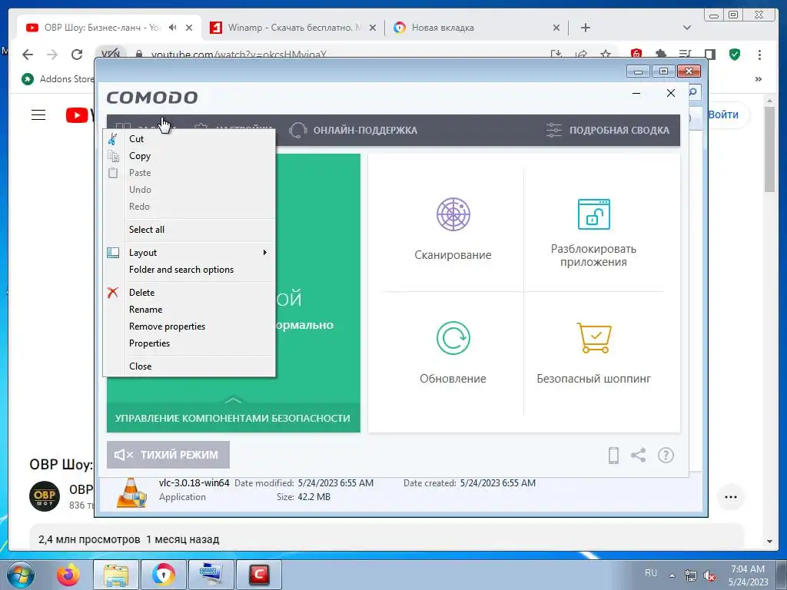Image resolution: width=787 pixels, height=590 pixels.
Task: Open the Addons Store bookmark
Action: pos(57,79)
